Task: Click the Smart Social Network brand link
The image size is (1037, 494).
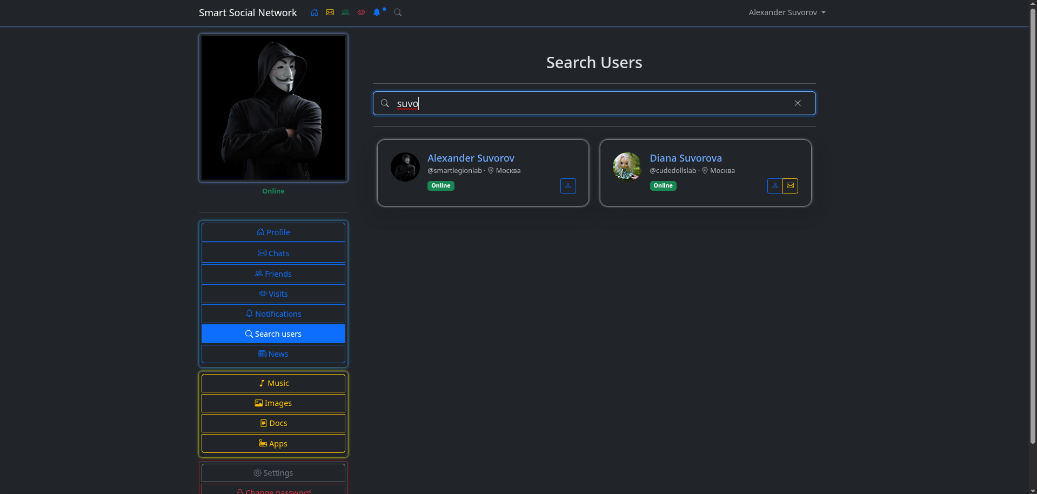Action: (247, 12)
